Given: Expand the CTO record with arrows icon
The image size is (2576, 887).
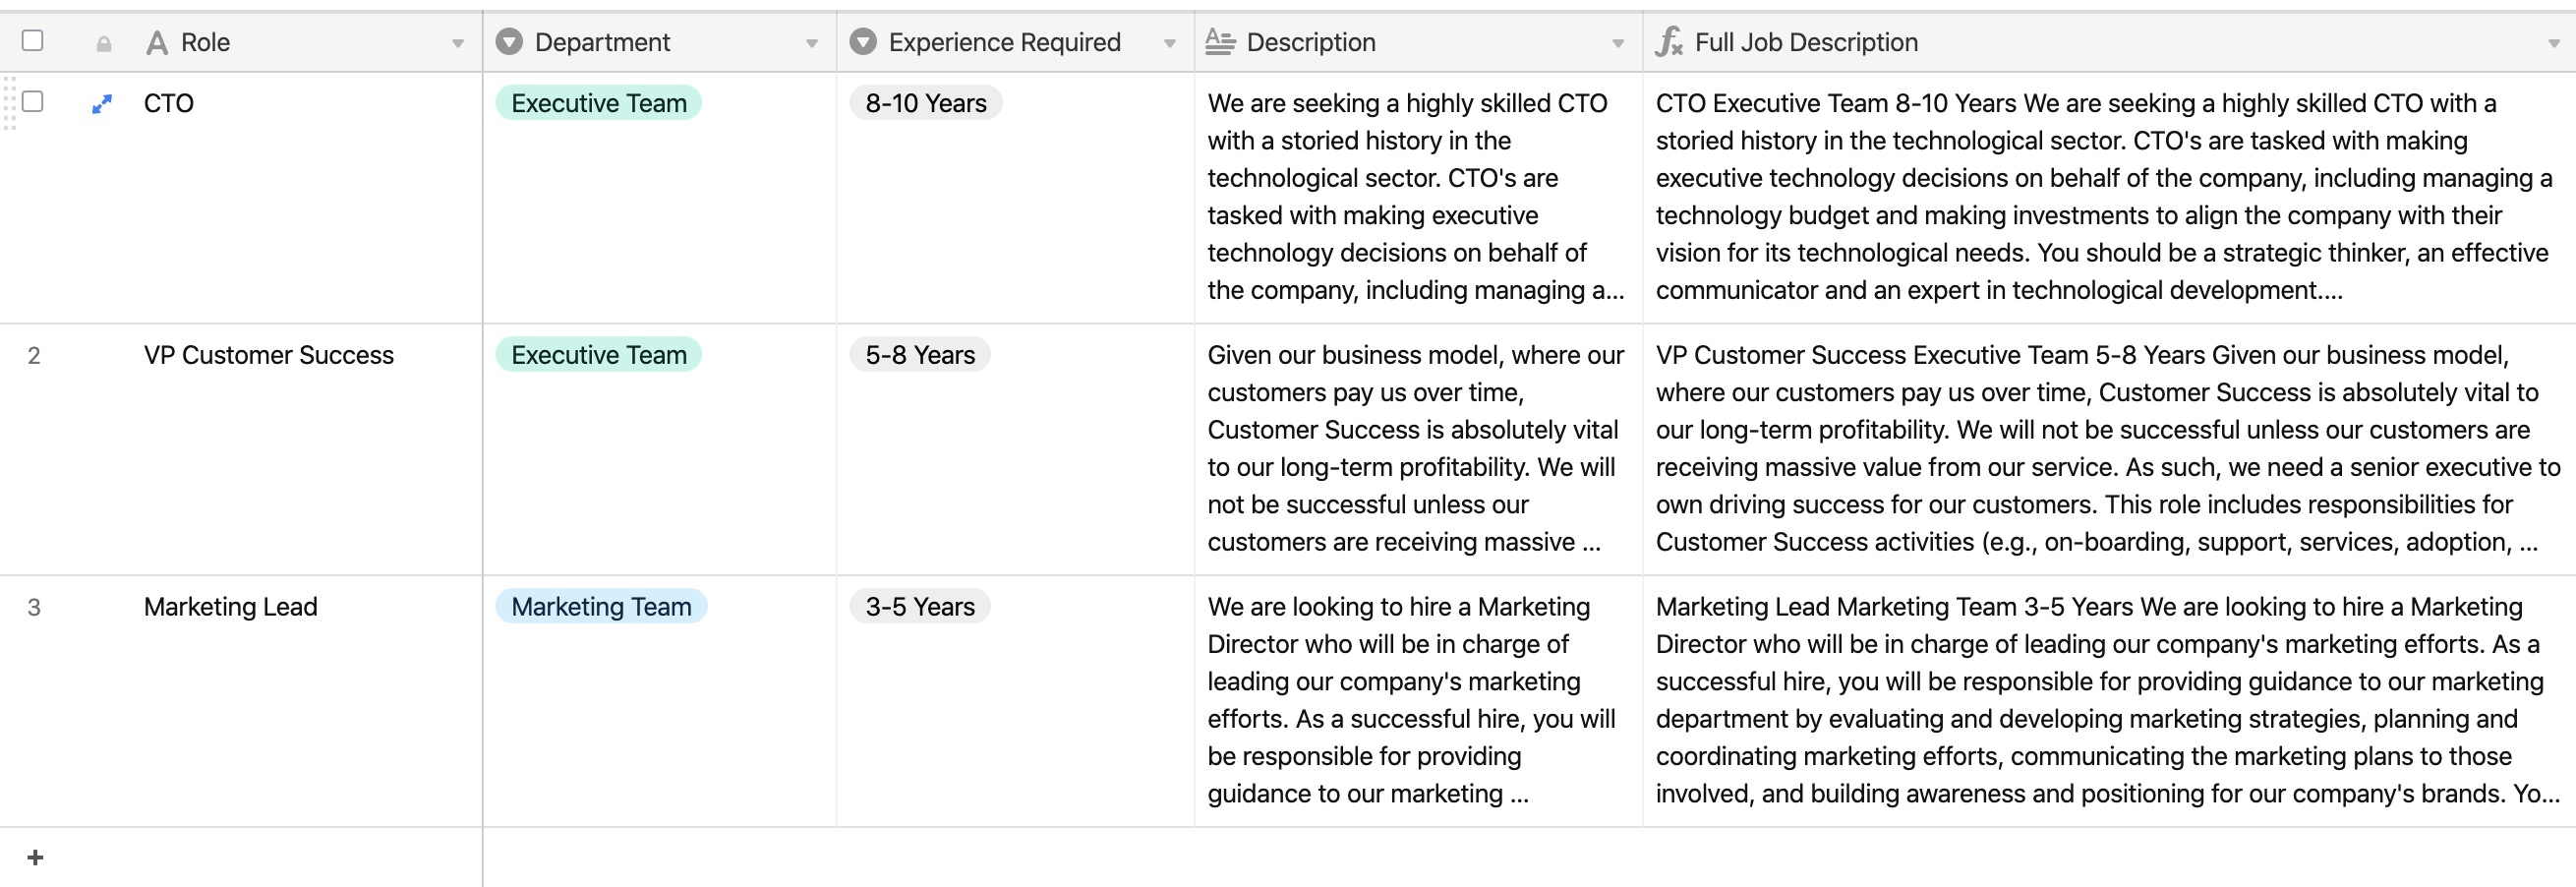Looking at the screenshot, I should pos(102,103).
